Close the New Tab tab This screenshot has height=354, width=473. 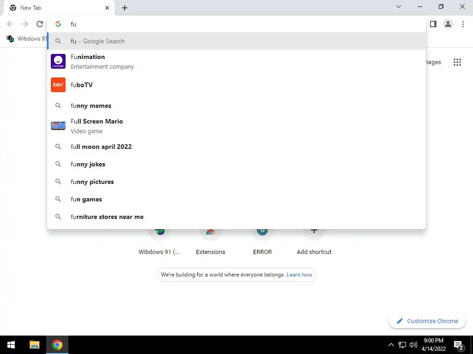tap(107, 8)
